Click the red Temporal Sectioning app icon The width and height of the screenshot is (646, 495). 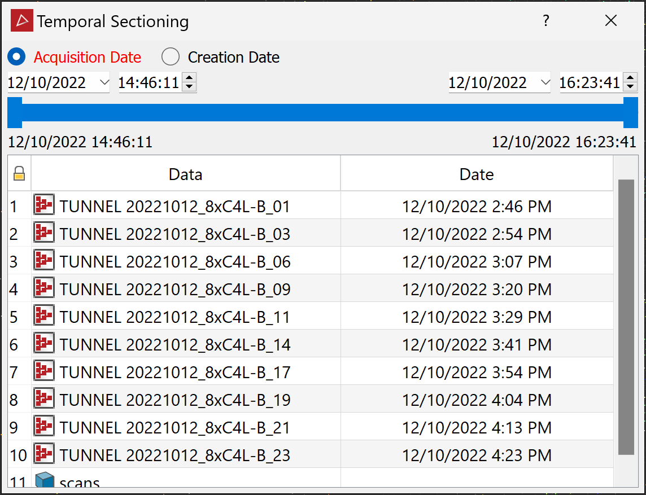22,21
